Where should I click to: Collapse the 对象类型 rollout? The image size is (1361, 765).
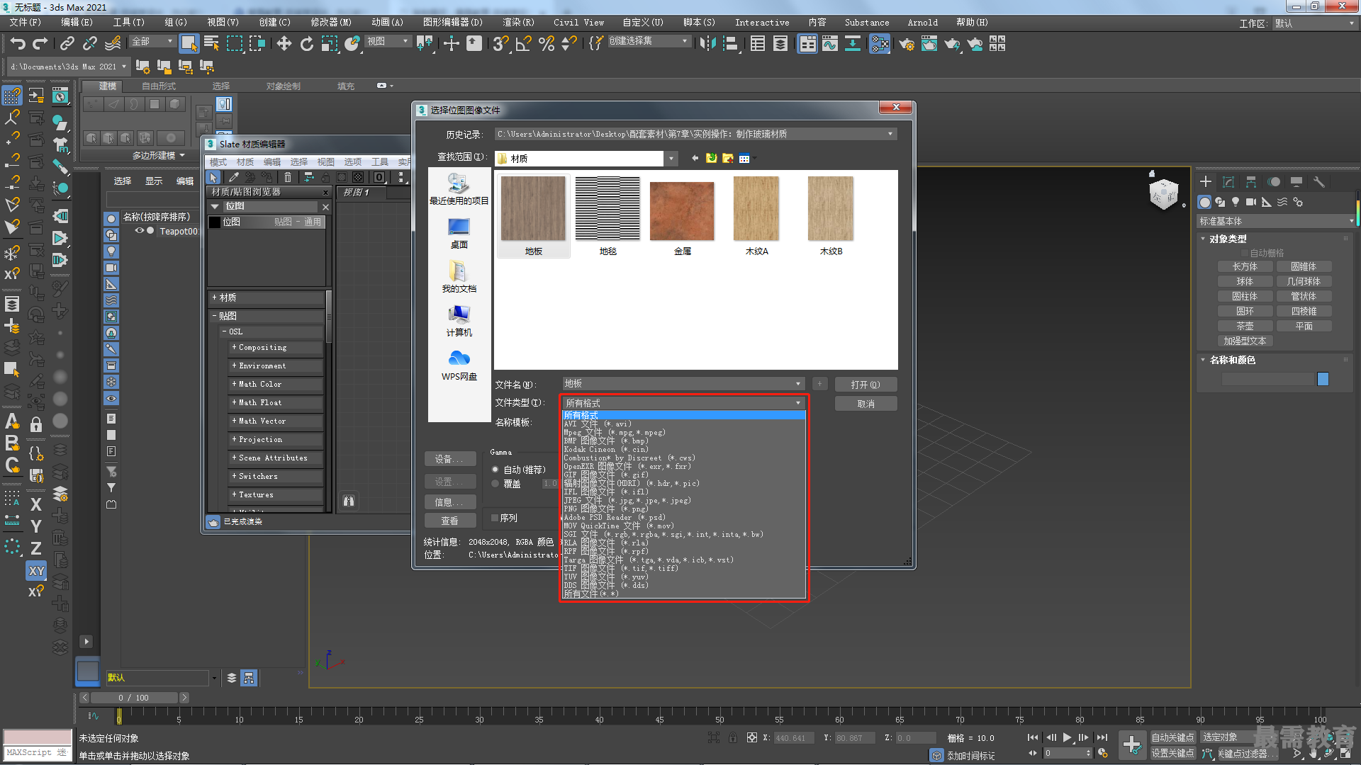point(1203,239)
